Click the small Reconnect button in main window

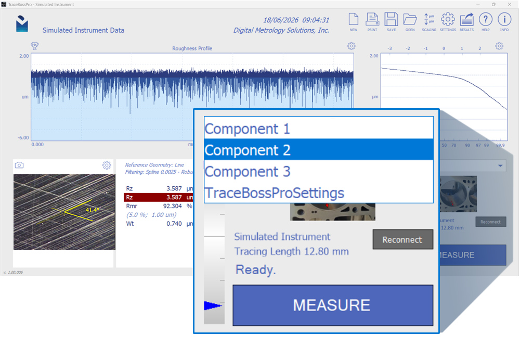[490, 222]
